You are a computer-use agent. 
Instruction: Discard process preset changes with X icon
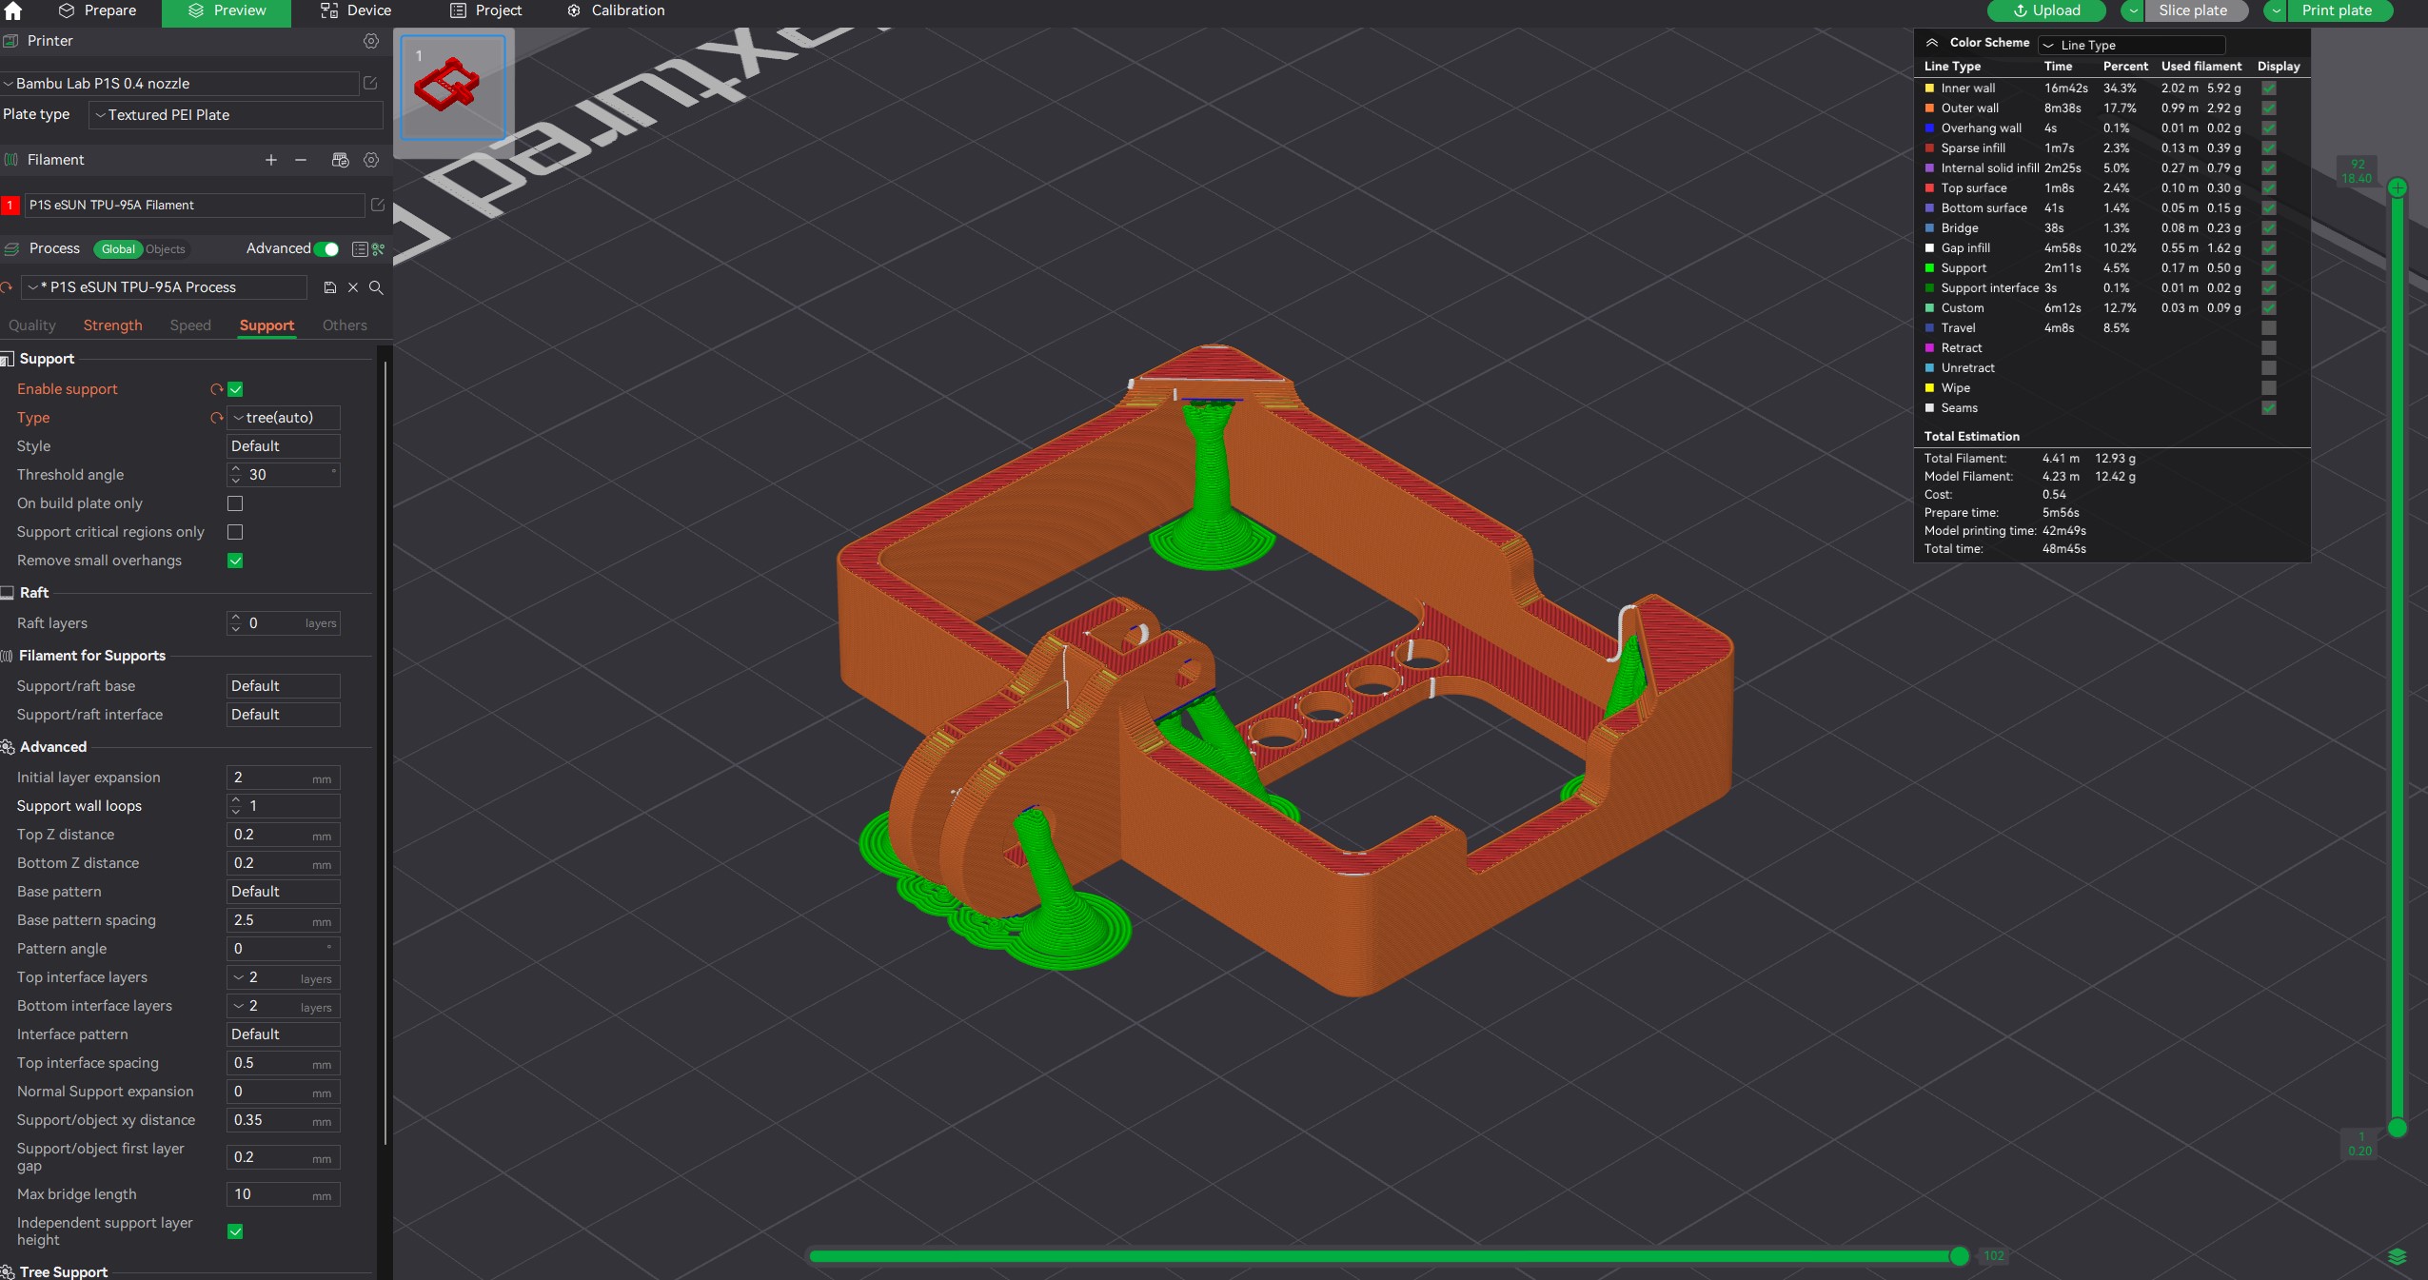coord(353,287)
